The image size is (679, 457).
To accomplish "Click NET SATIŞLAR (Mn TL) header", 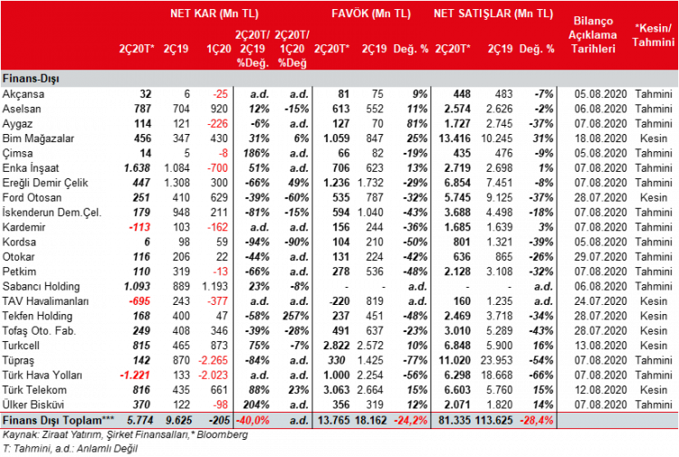I will (493, 14).
